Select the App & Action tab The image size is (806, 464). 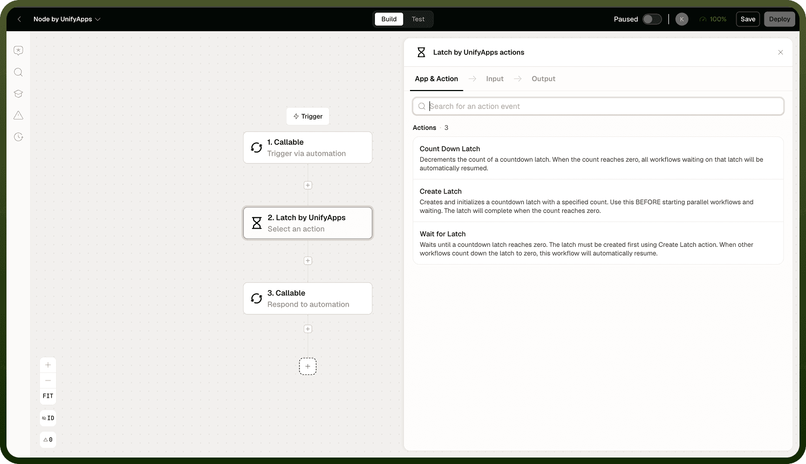(x=436, y=79)
